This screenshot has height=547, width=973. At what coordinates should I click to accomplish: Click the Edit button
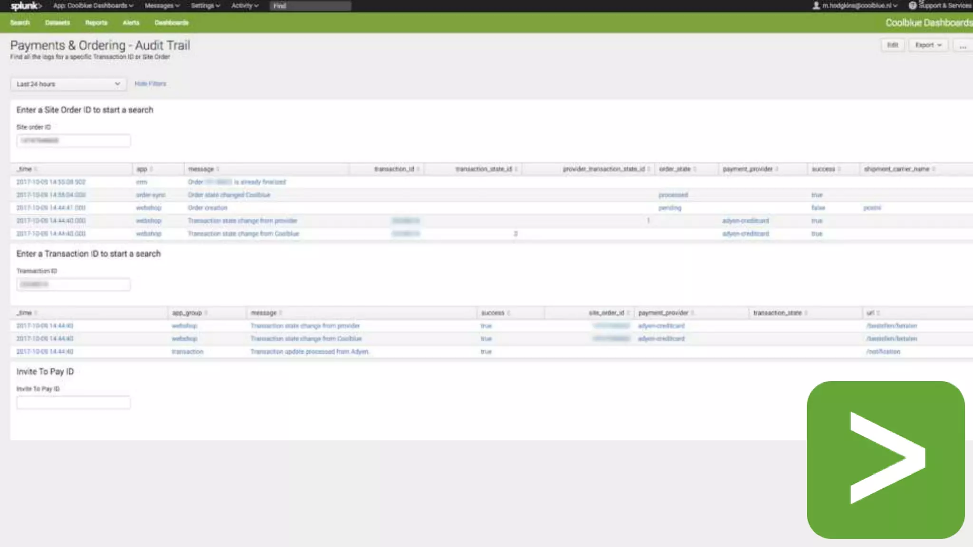[x=893, y=45]
